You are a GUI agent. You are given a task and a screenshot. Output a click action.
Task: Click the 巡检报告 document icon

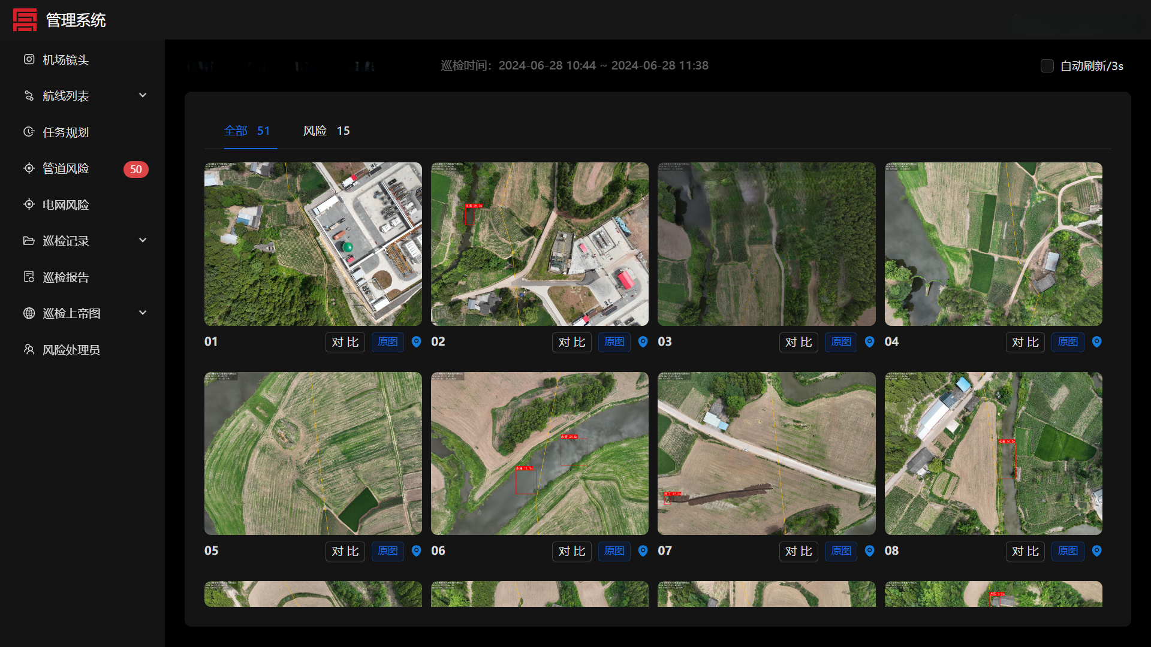point(29,277)
